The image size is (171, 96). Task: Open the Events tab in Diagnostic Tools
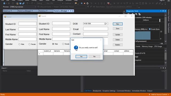point(138,46)
